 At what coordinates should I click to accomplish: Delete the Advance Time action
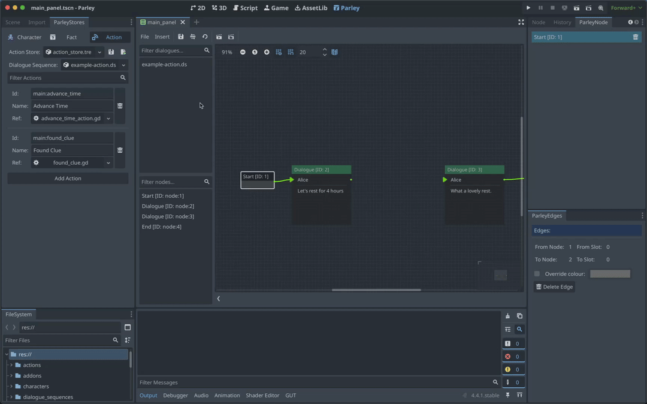(x=120, y=105)
